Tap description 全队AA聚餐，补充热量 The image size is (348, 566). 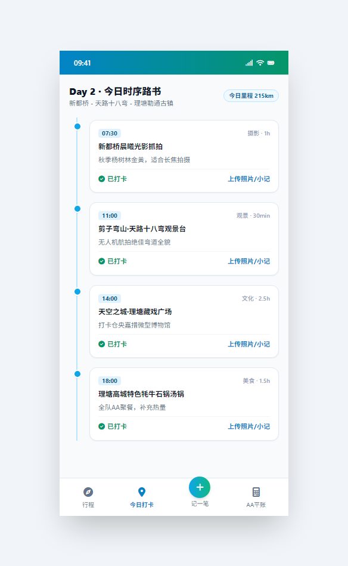tap(132, 407)
